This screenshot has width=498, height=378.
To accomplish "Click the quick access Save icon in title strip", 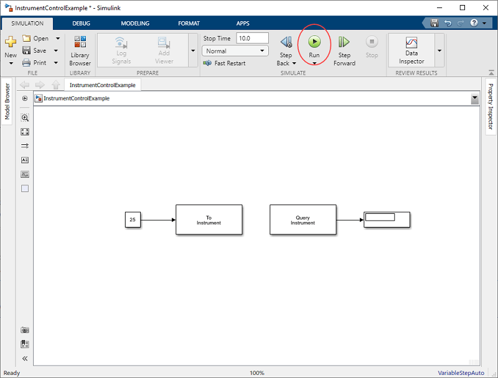I will [x=434, y=23].
